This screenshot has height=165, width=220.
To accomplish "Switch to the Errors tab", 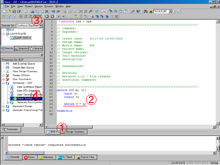I will pyautogui.click(x=30, y=157).
